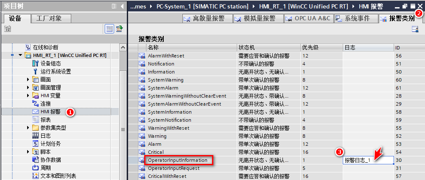Click the 报警日志_1 log input field
This screenshot has width=425, height=180.
368,160
